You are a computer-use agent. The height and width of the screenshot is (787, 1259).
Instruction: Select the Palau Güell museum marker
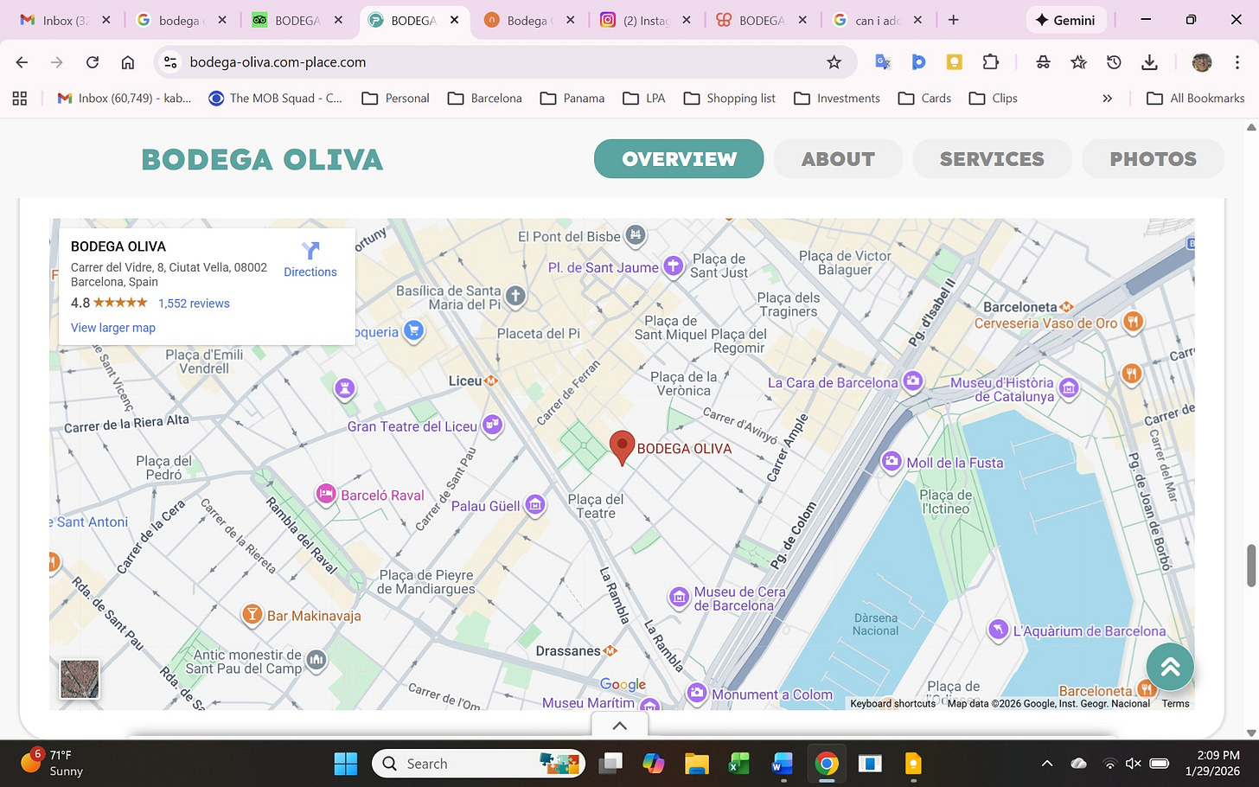[535, 504]
